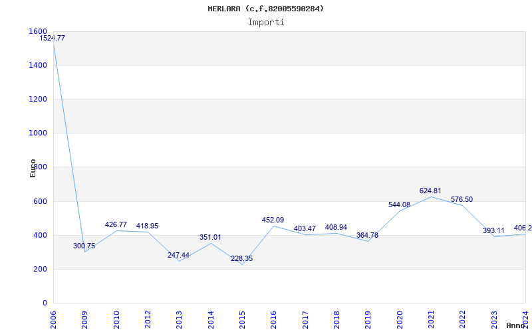
Task: Click the x-axis year 2012
Action: coord(148,320)
